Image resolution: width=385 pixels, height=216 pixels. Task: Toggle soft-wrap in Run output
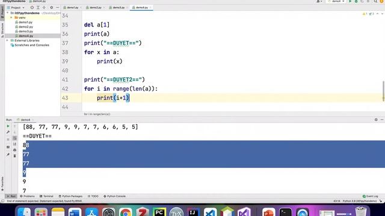coord(14,139)
